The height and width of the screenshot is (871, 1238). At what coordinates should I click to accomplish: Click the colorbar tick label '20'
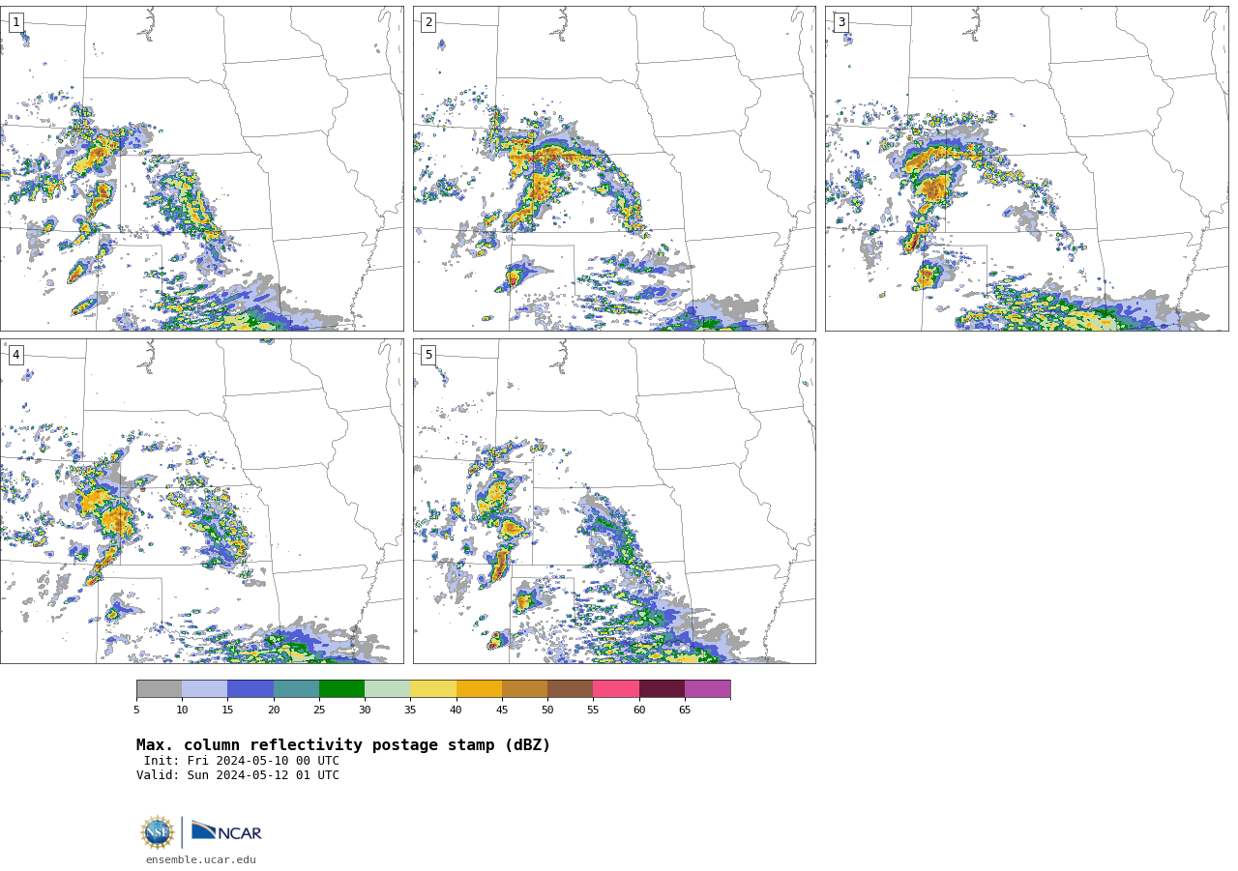click(x=274, y=710)
